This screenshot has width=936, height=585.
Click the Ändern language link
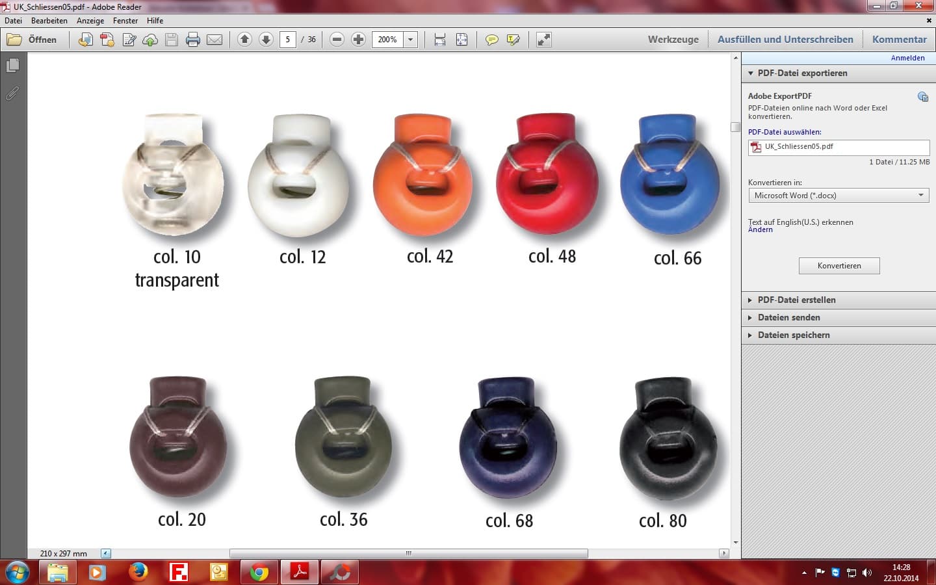point(760,229)
